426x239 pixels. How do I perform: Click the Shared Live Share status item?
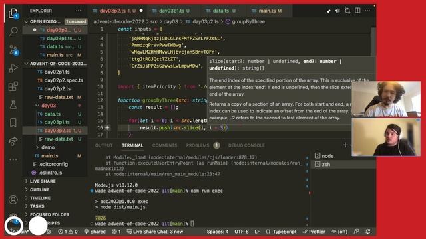(95, 232)
